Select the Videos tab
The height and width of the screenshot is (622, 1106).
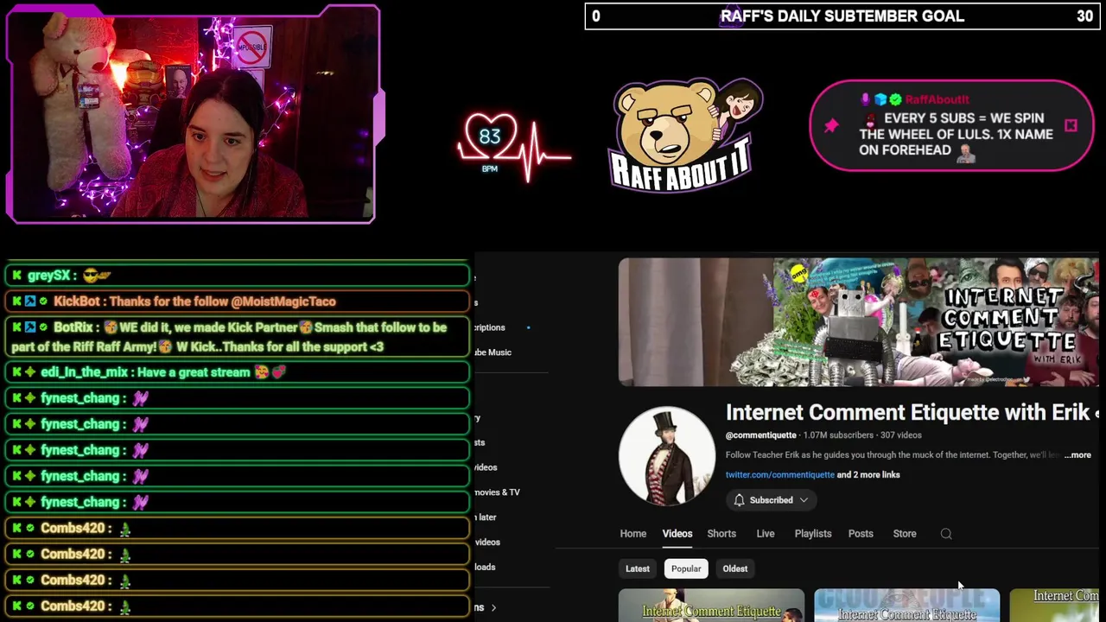coord(677,534)
